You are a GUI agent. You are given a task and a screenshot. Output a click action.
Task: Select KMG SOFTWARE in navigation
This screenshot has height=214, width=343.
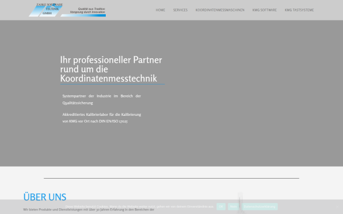tap(265, 10)
